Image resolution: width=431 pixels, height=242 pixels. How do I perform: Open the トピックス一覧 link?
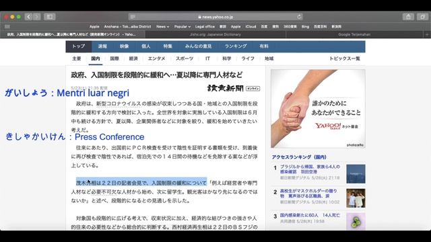pos(345,58)
